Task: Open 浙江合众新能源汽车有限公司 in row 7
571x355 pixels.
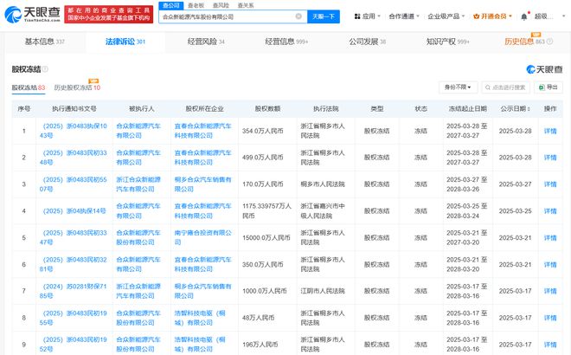Action: 138,291
